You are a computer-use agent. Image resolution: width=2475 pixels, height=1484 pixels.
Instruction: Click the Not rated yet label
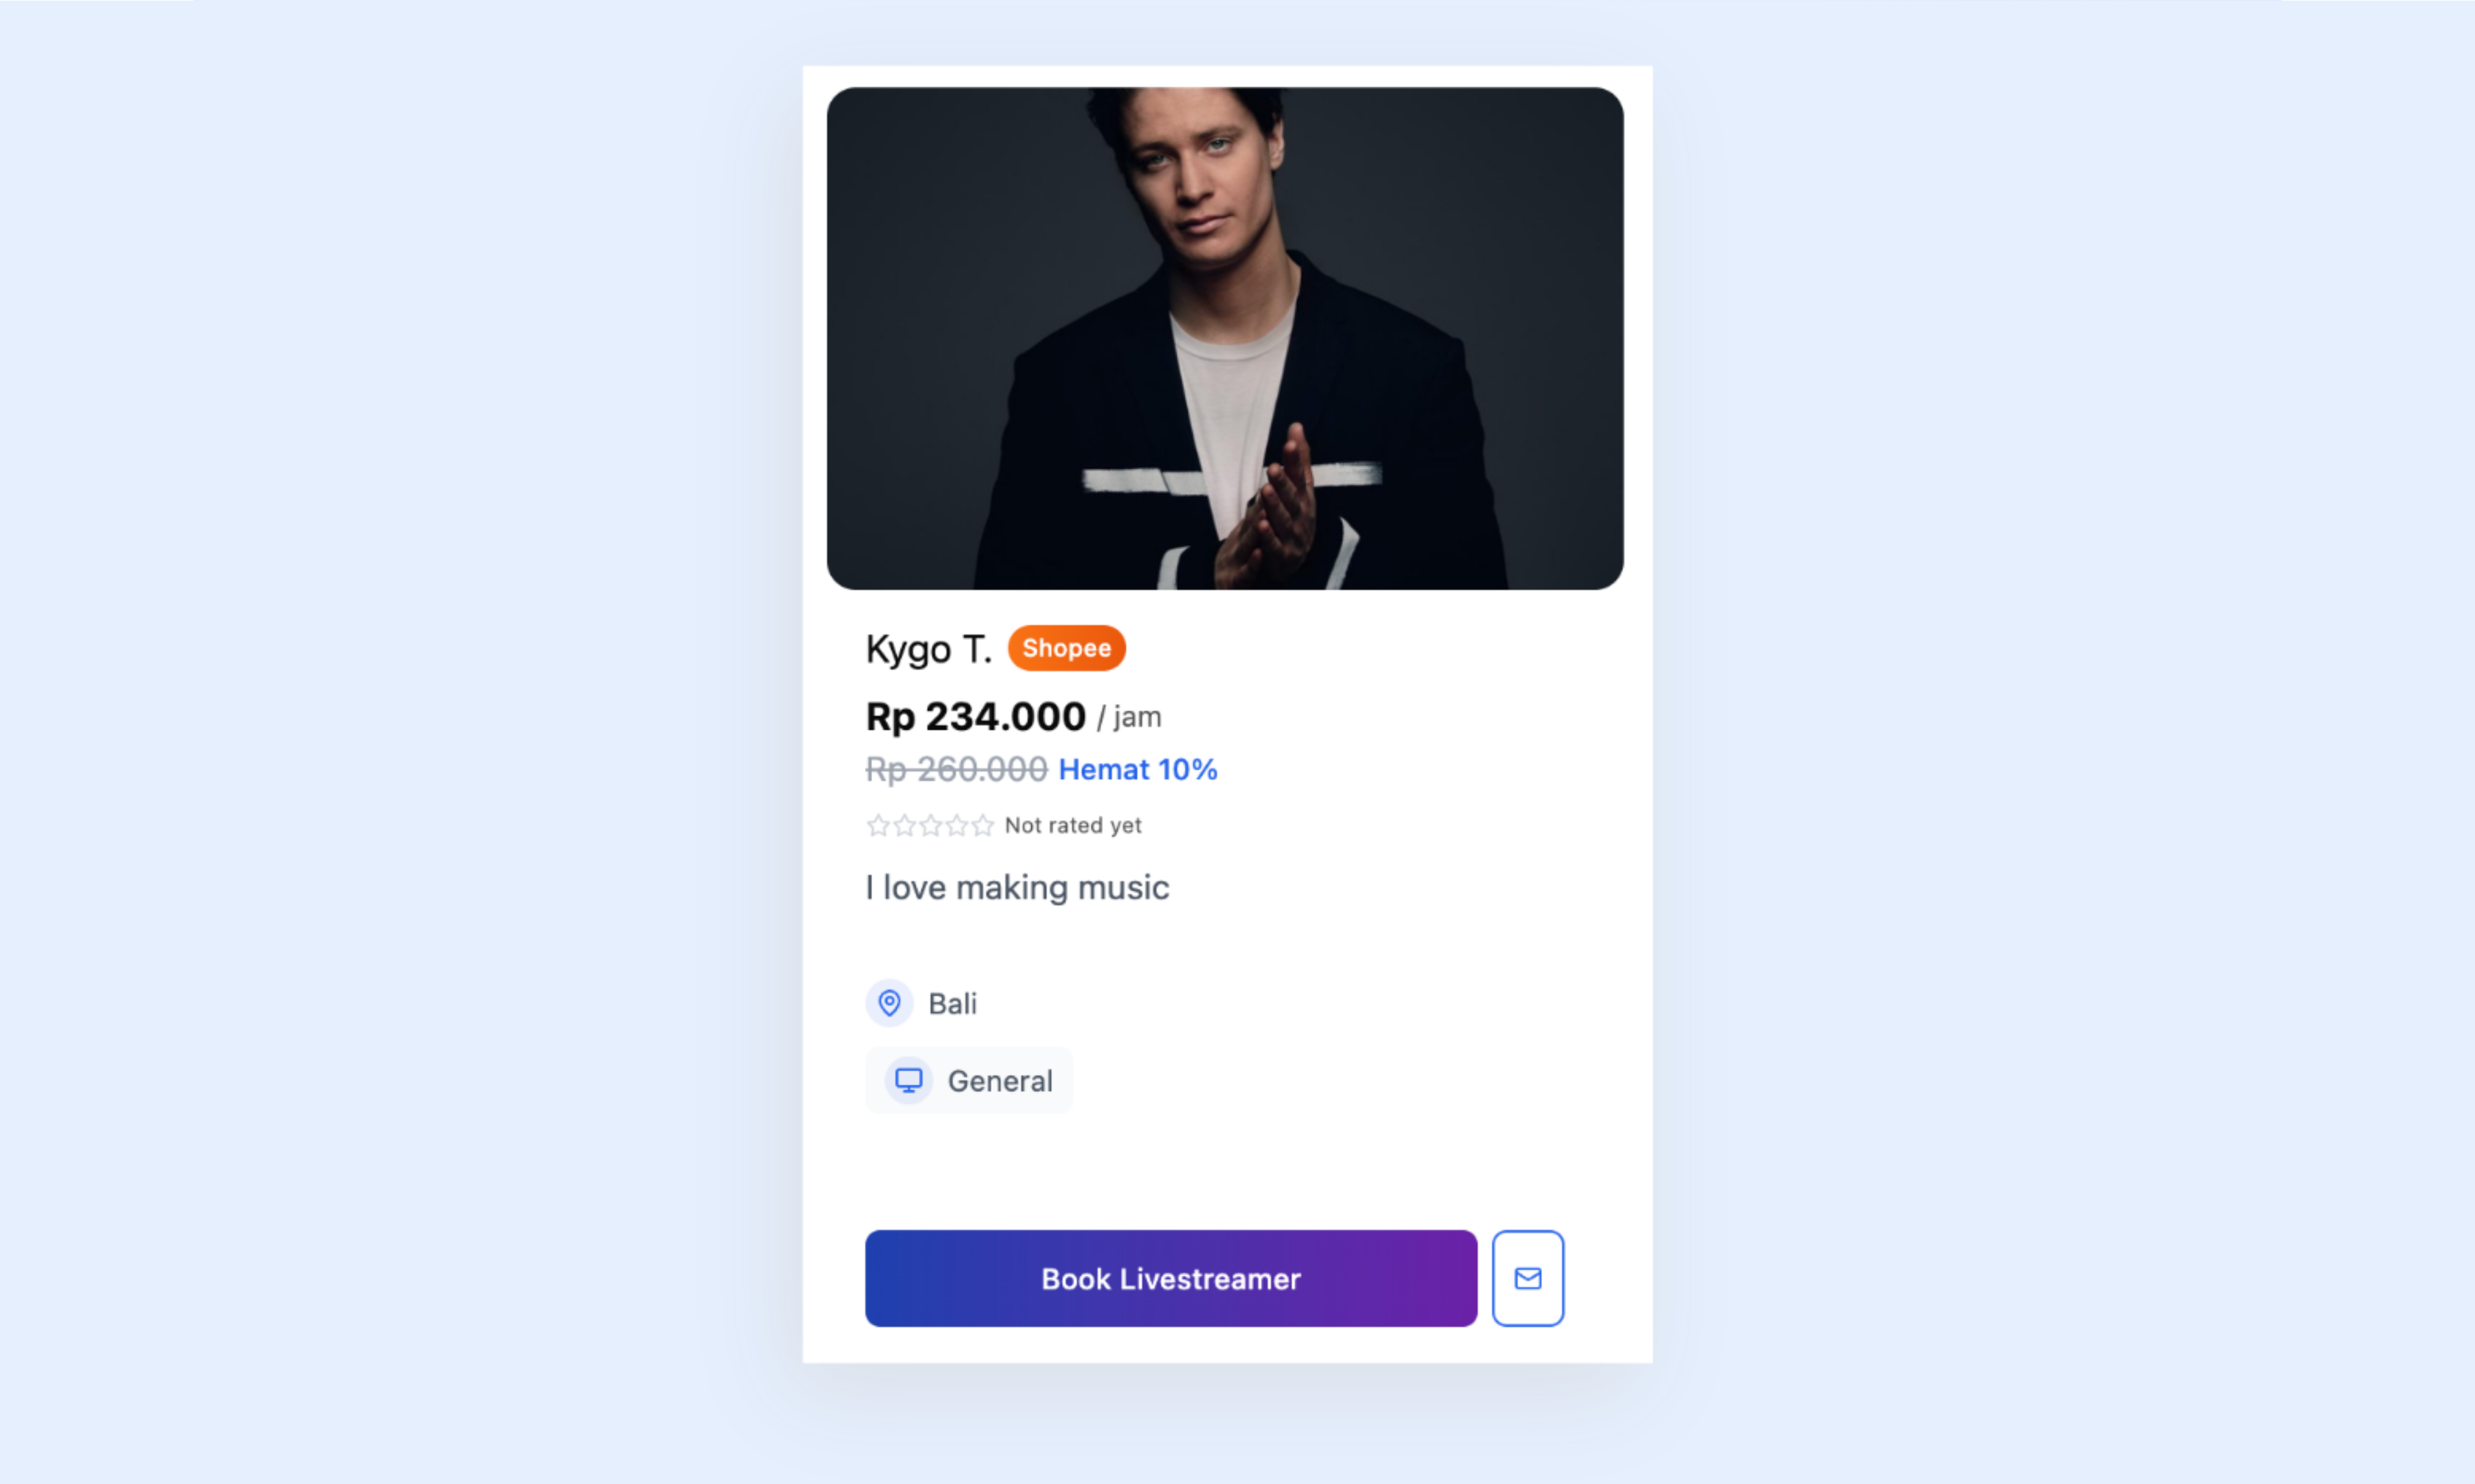[x=1073, y=825]
